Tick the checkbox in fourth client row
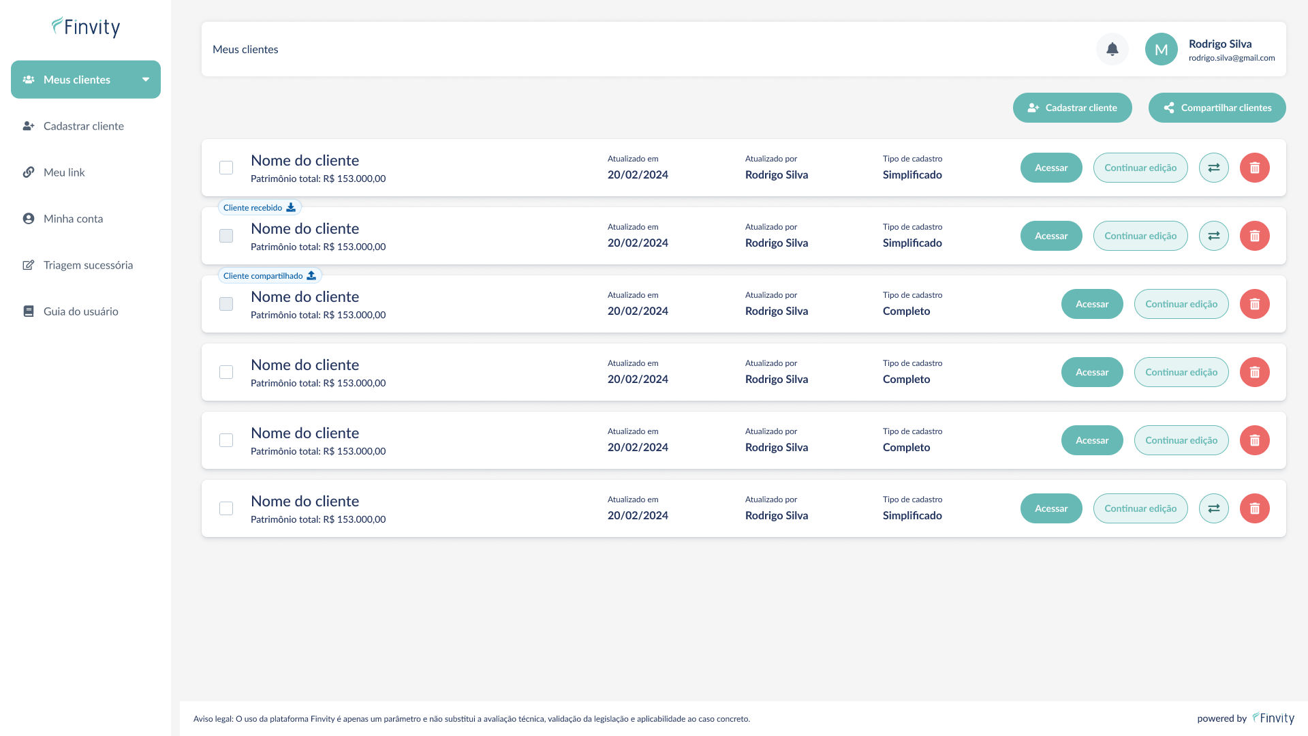The width and height of the screenshot is (1308, 736). pos(226,372)
